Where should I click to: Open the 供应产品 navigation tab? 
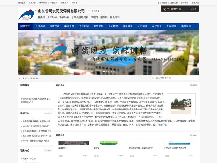pyautogui.click(x=55, y=26)
